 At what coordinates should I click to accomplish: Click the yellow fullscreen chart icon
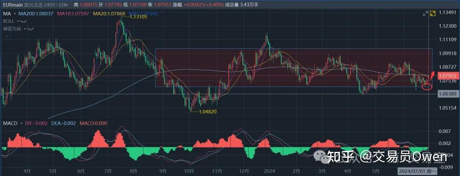click(x=433, y=13)
